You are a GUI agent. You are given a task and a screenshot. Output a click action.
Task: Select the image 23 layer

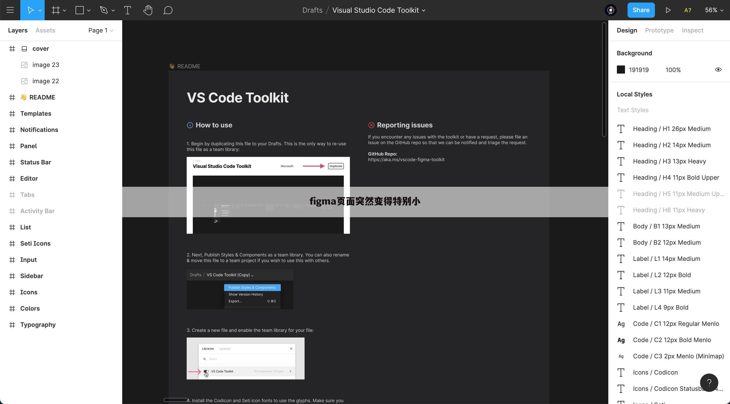tap(61, 65)
